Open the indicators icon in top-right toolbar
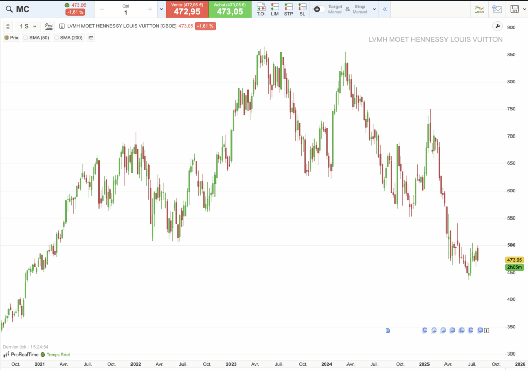Viewport: 528px width, 370px height. pyautogui.click(x=479, y=9)
